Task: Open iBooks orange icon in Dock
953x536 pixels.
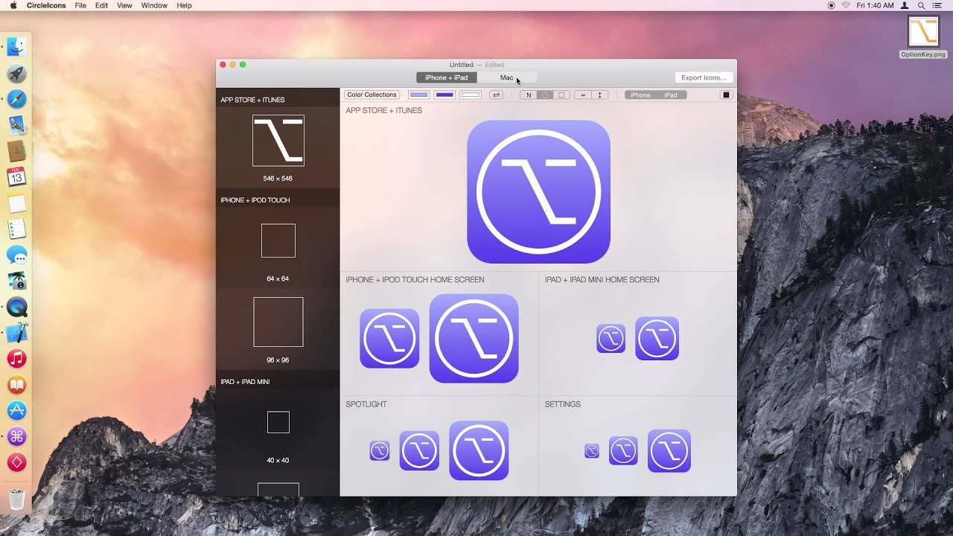Action: pyautogui.click(x=16, y=385)
